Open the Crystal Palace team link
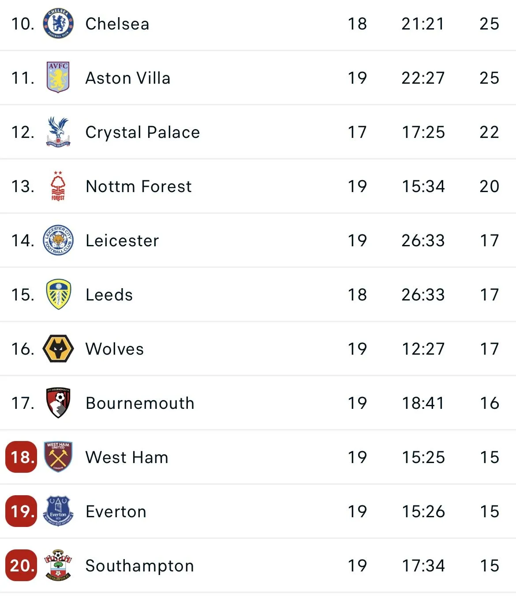This screenshot has height=597, width=516. 142,132
